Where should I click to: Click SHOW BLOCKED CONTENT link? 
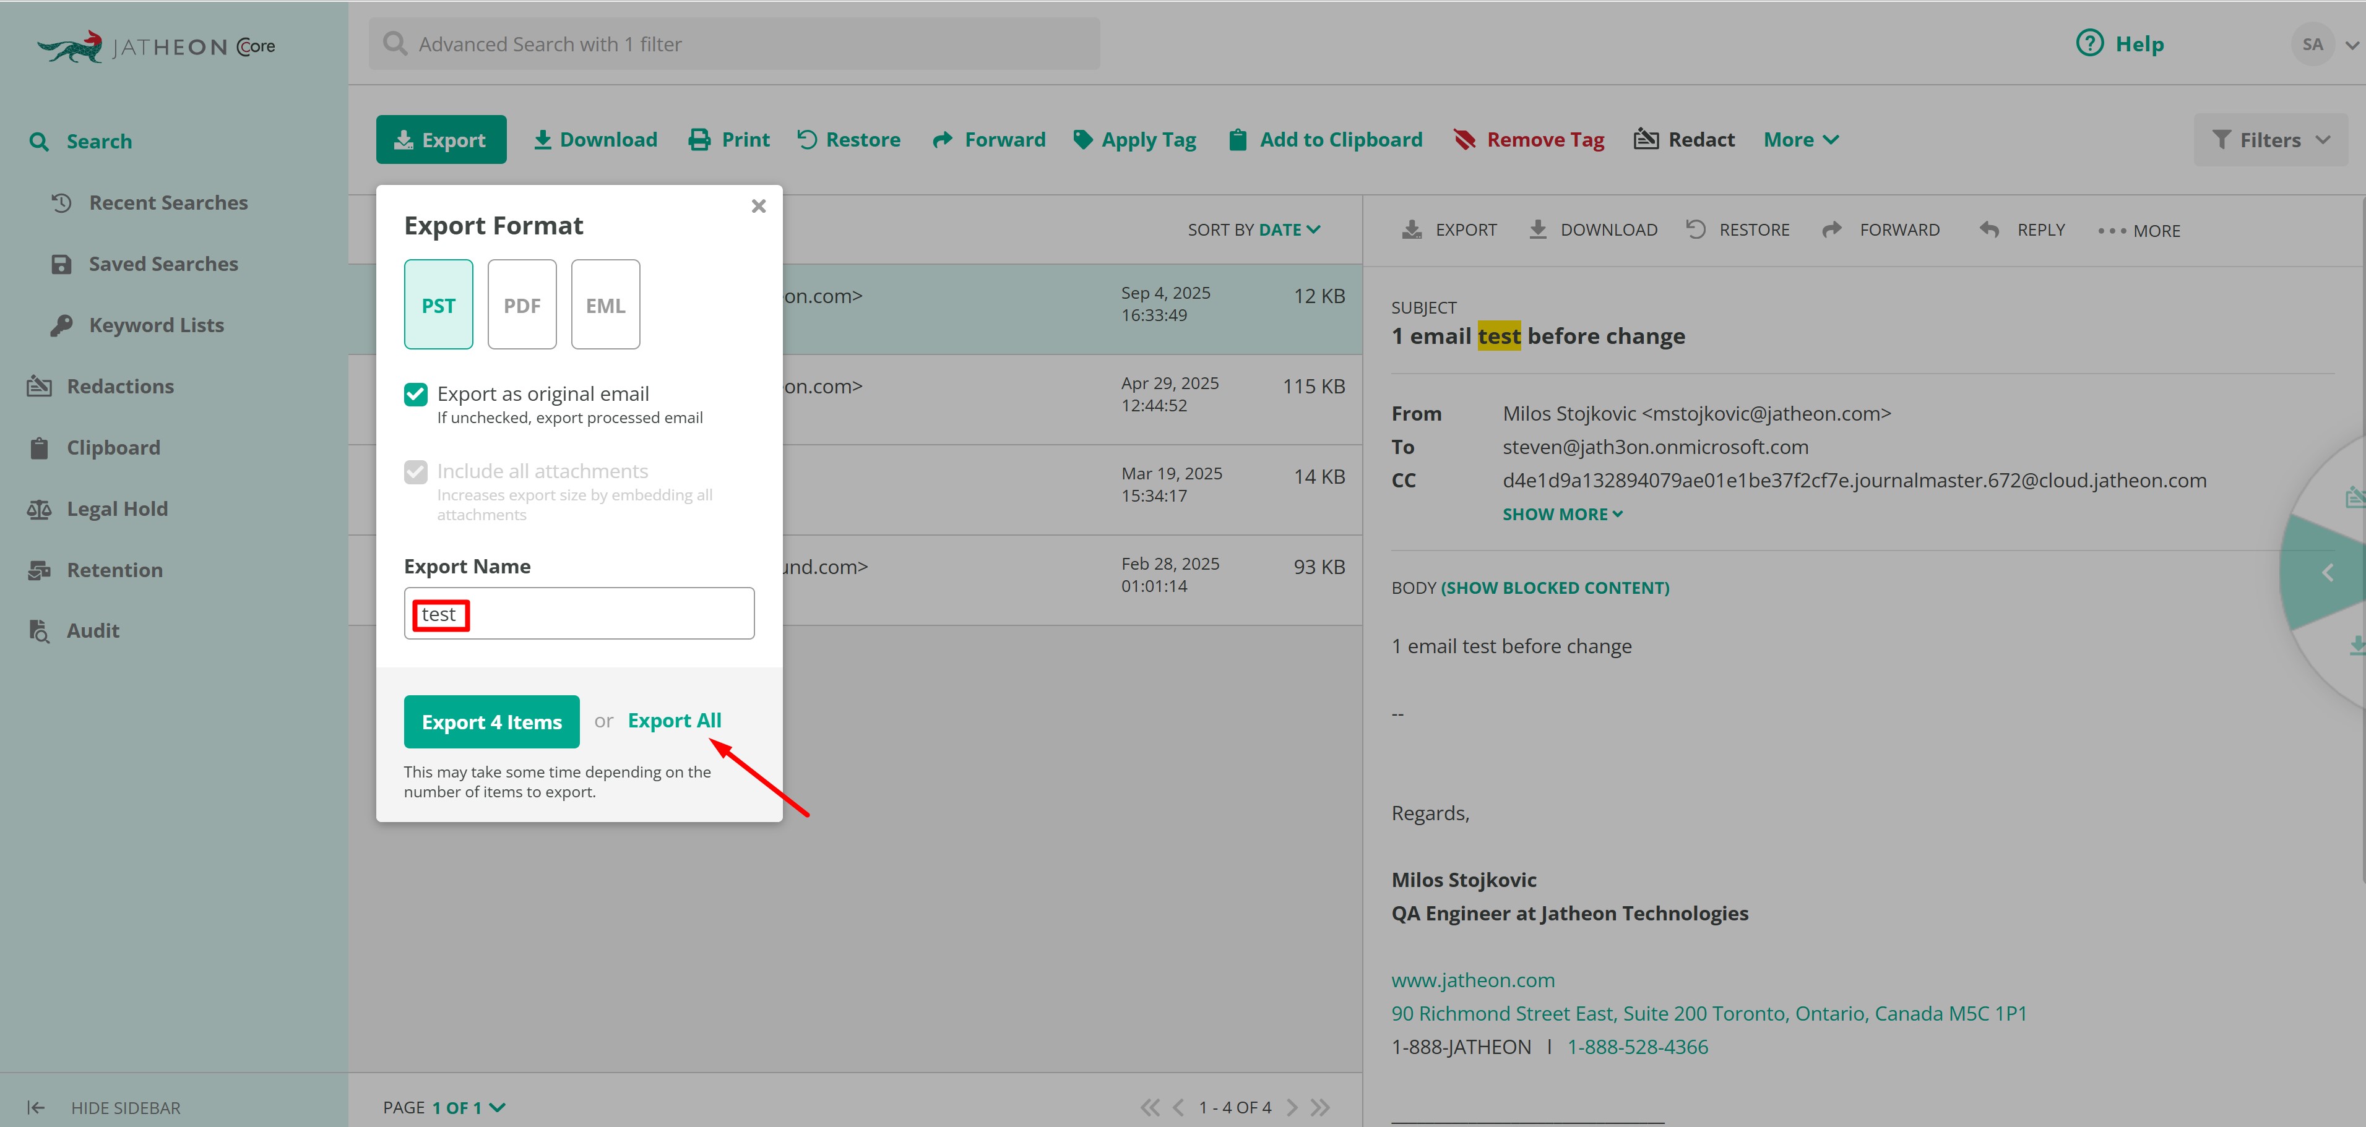coord(1555,588)
